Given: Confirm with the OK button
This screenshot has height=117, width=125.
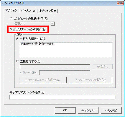Looking at the screenshot, I should point(65,110).
